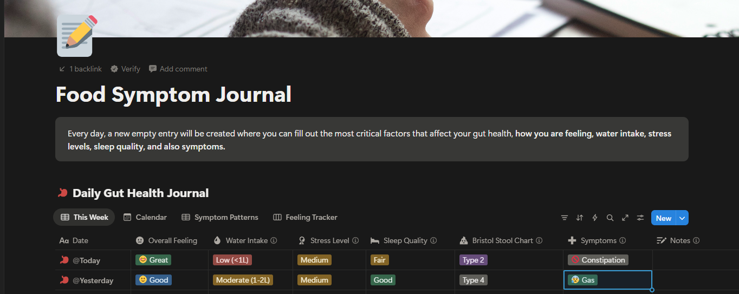Click the Date column header
Image resolution: width=739 pixels, height=294 pixels.
tap(93, 240)
